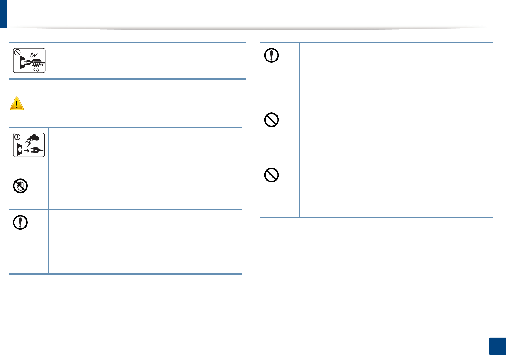Click the blank cell beside do-not-touch hand icon

point(145,191)
